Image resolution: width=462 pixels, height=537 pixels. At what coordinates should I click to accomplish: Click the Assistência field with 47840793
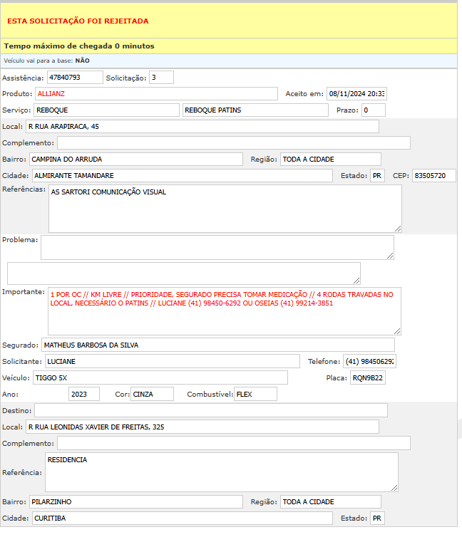[x=75, y=77]
